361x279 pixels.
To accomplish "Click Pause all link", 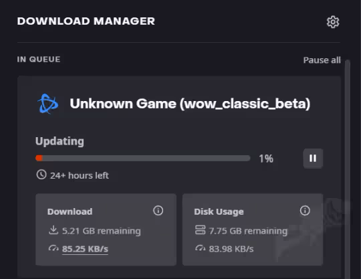I will [x=322, y=60].
